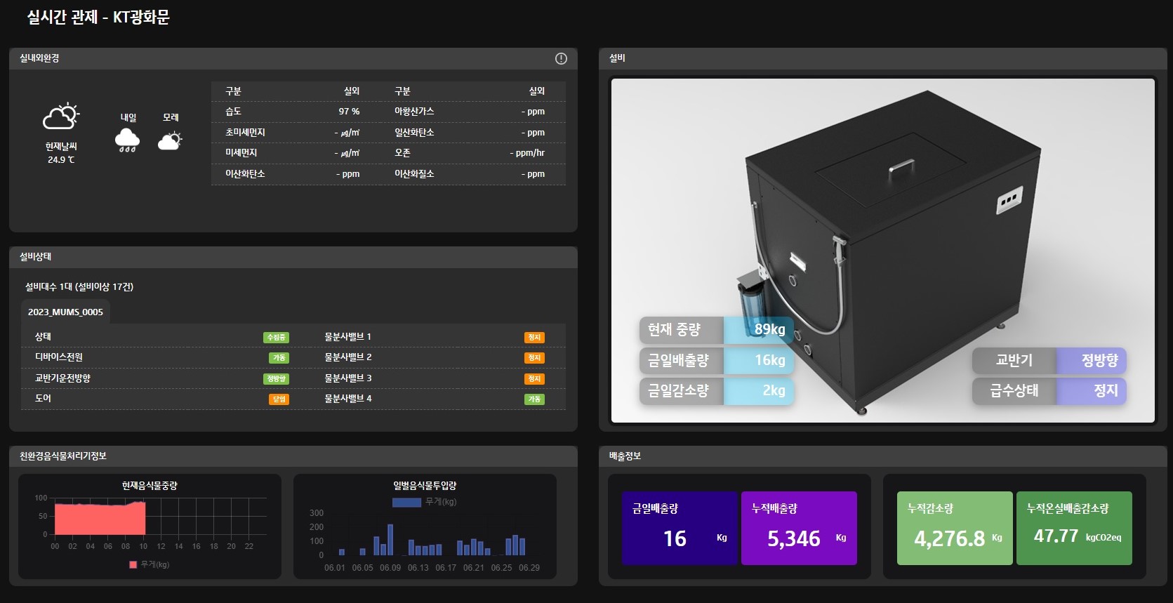Select the 2023_MUMS_0005 device tab
The image size is (1173, 603).
(x=65, y=312)
